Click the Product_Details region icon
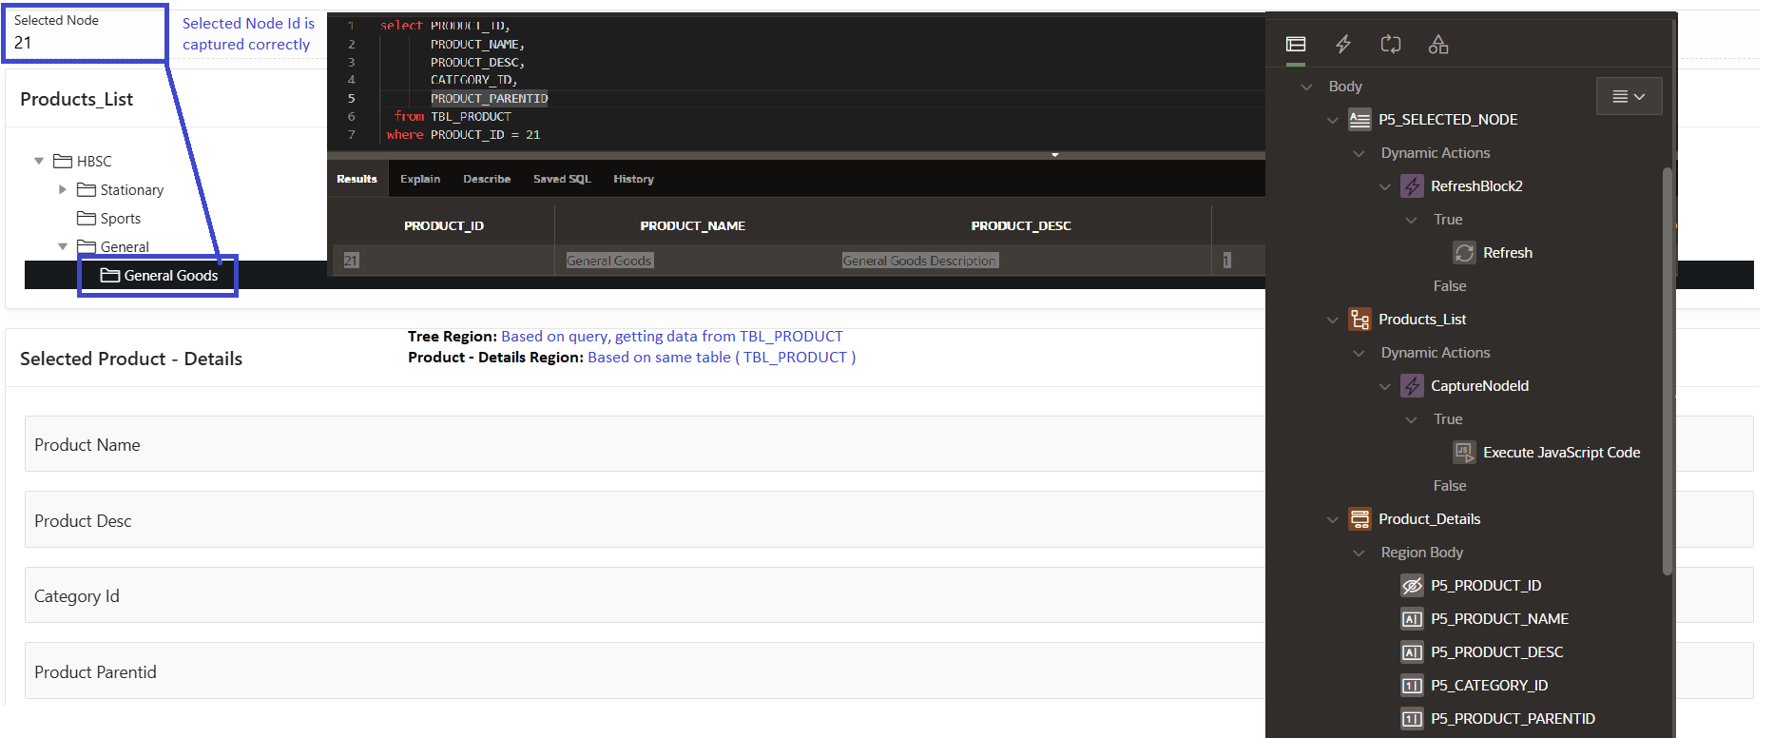Viewport: 1774px width, 738px height. click(x=1359, y=519)
